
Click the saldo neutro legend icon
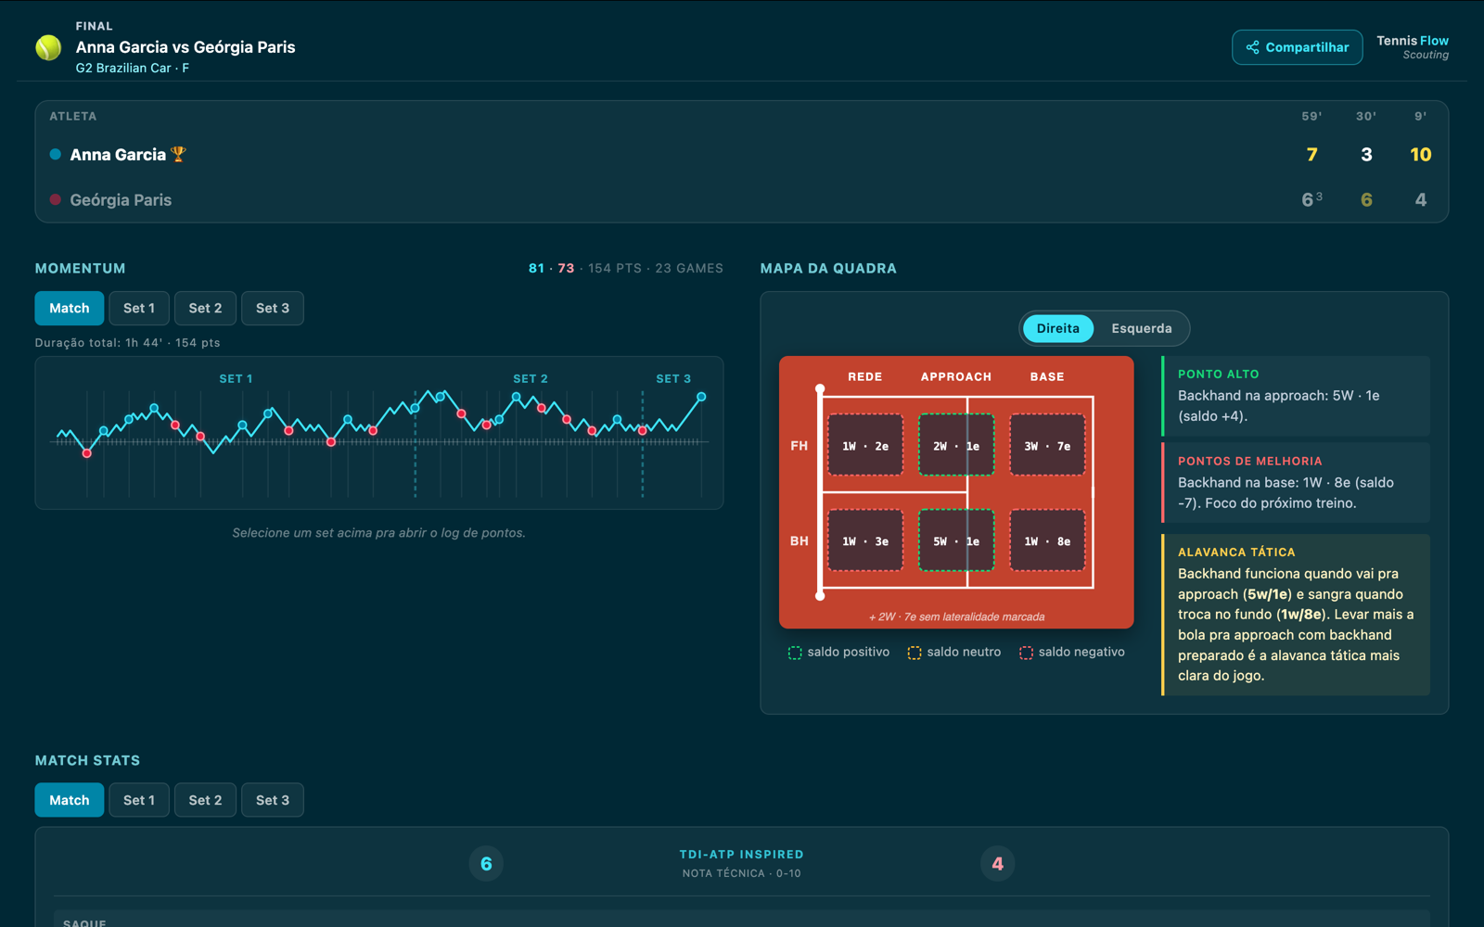coord(915,653)
